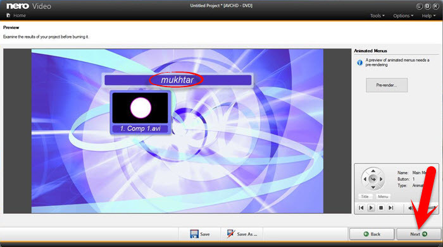
Task: Go back to the previous step
Action: [x=371, y=234]
